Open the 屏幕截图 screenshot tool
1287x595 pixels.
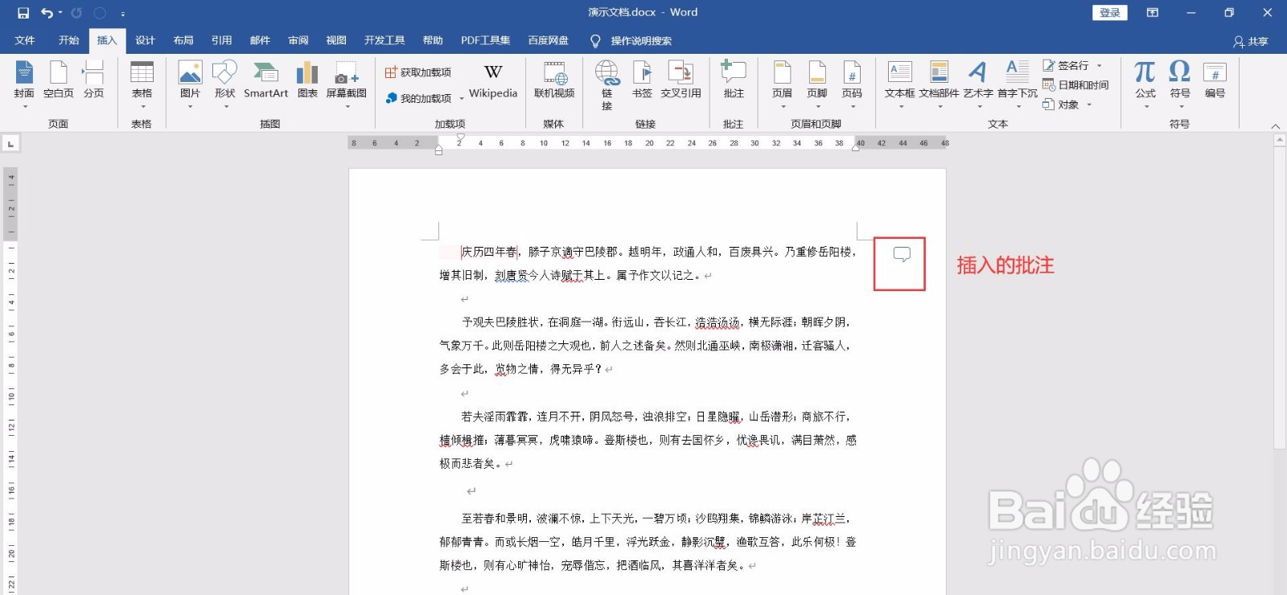(x=346, y=84)
